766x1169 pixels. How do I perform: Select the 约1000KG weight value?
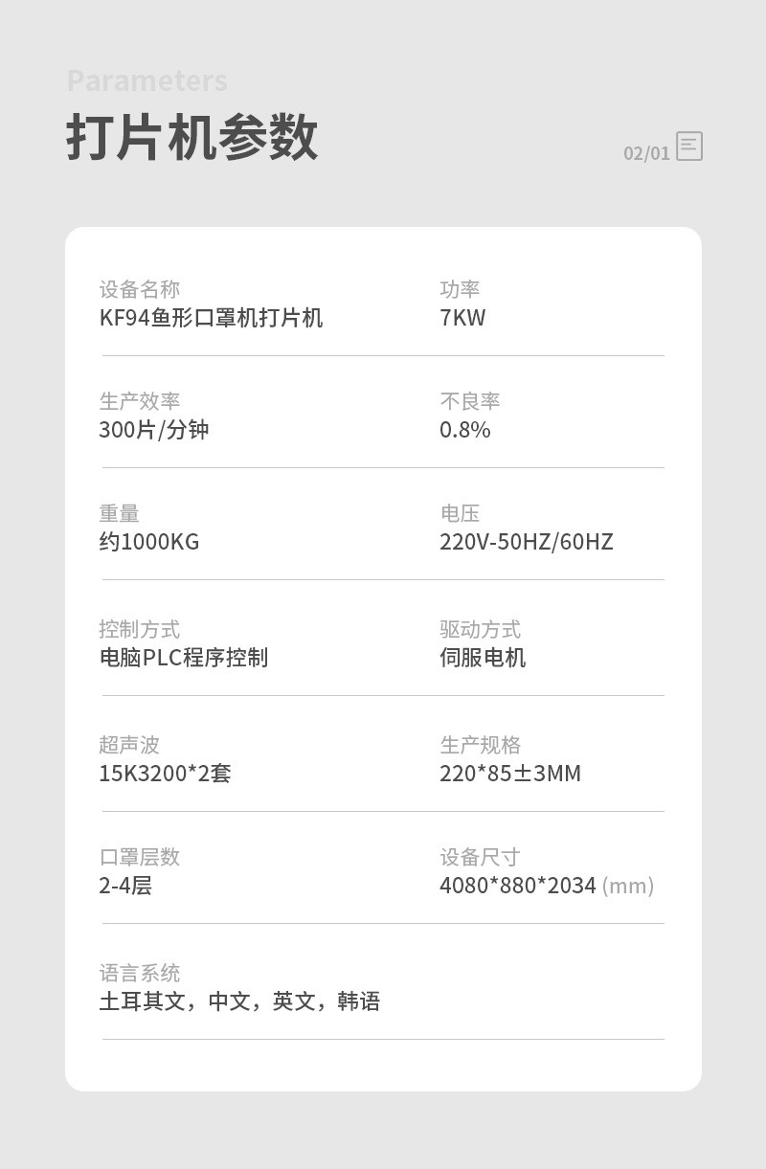pos(149,542)
